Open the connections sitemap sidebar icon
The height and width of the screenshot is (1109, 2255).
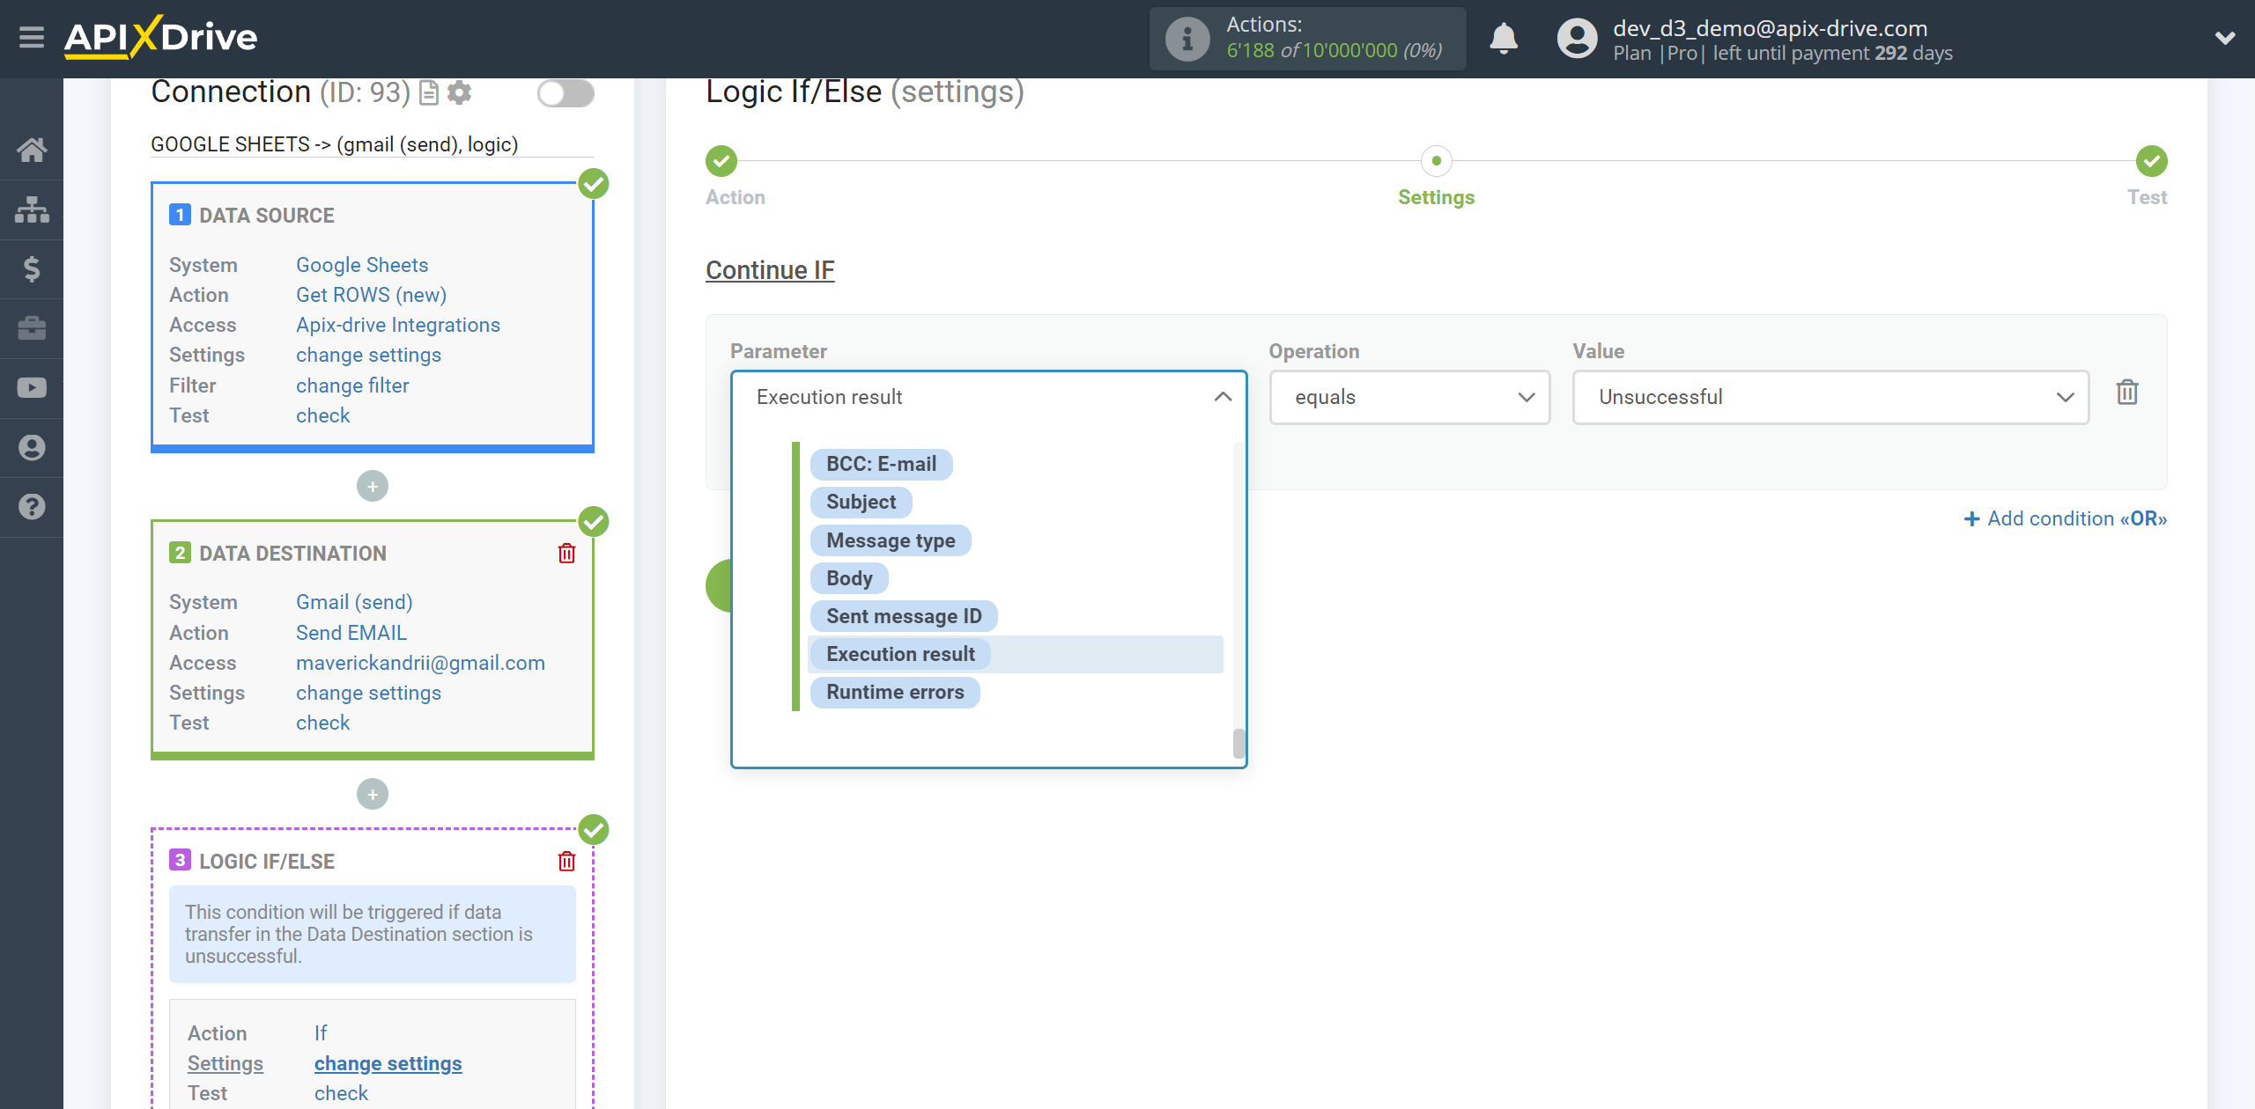pos(32,209)
